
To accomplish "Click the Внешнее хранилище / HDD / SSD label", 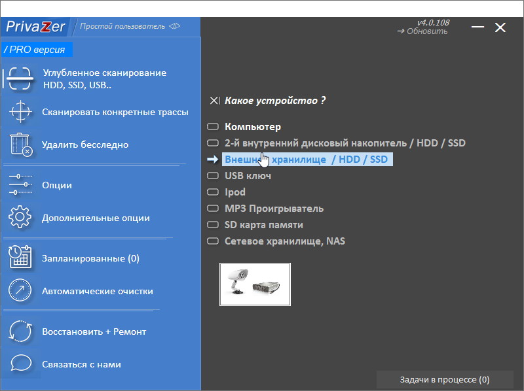I will point(307,160).
